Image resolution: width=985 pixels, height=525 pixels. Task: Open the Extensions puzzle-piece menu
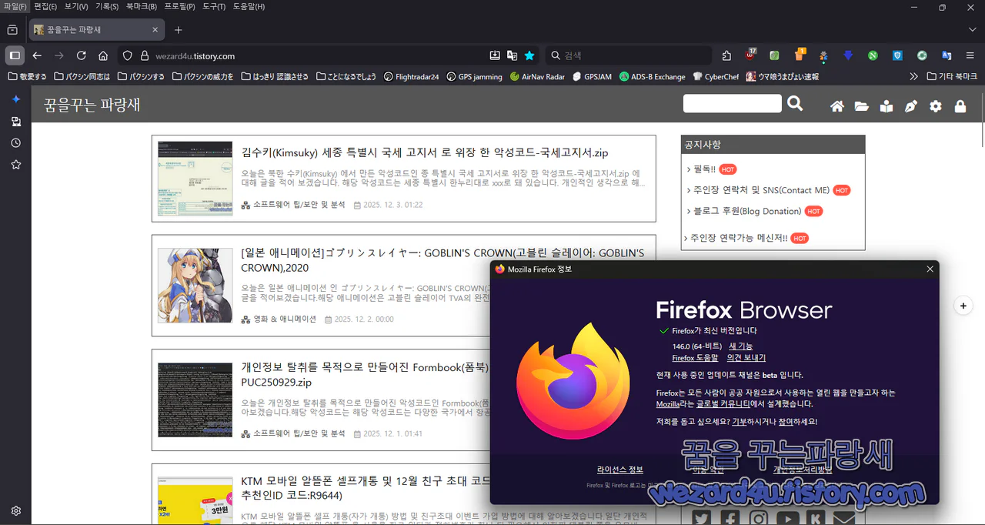click(726, 55)
